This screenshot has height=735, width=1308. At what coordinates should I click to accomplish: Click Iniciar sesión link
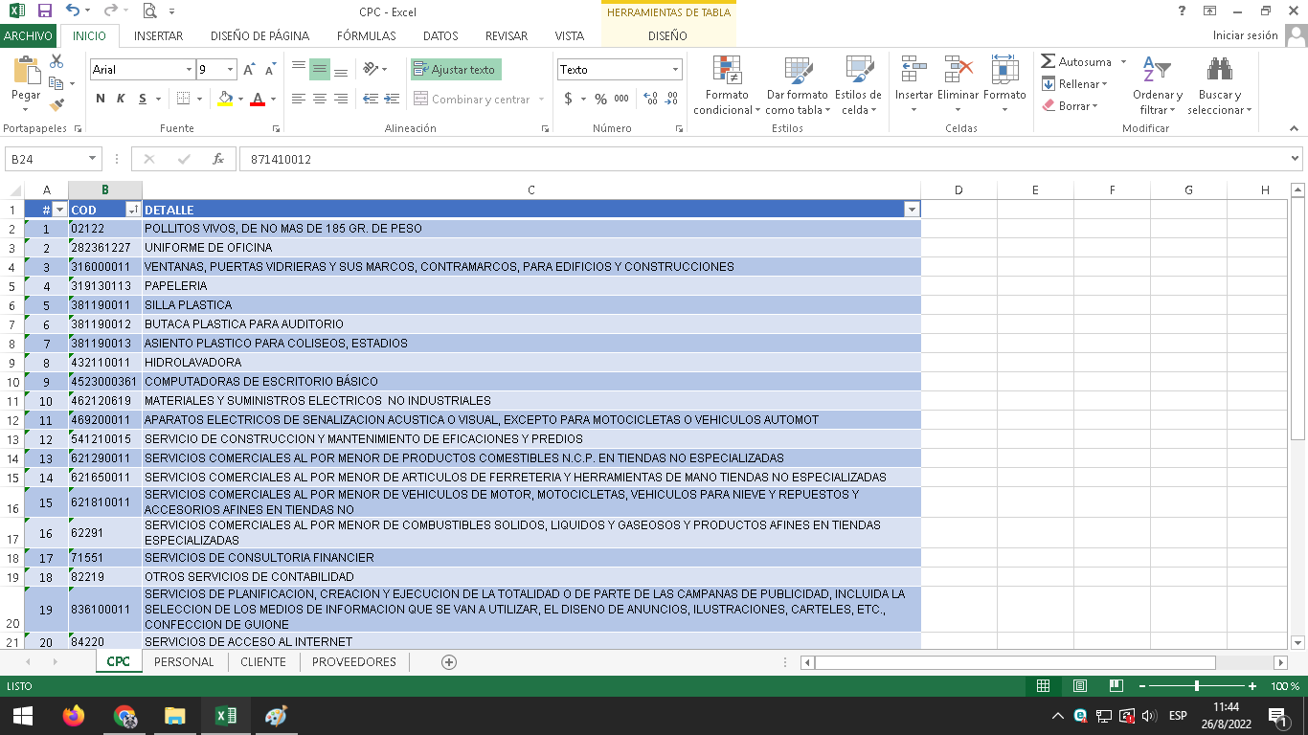(x=1245, y=35)
